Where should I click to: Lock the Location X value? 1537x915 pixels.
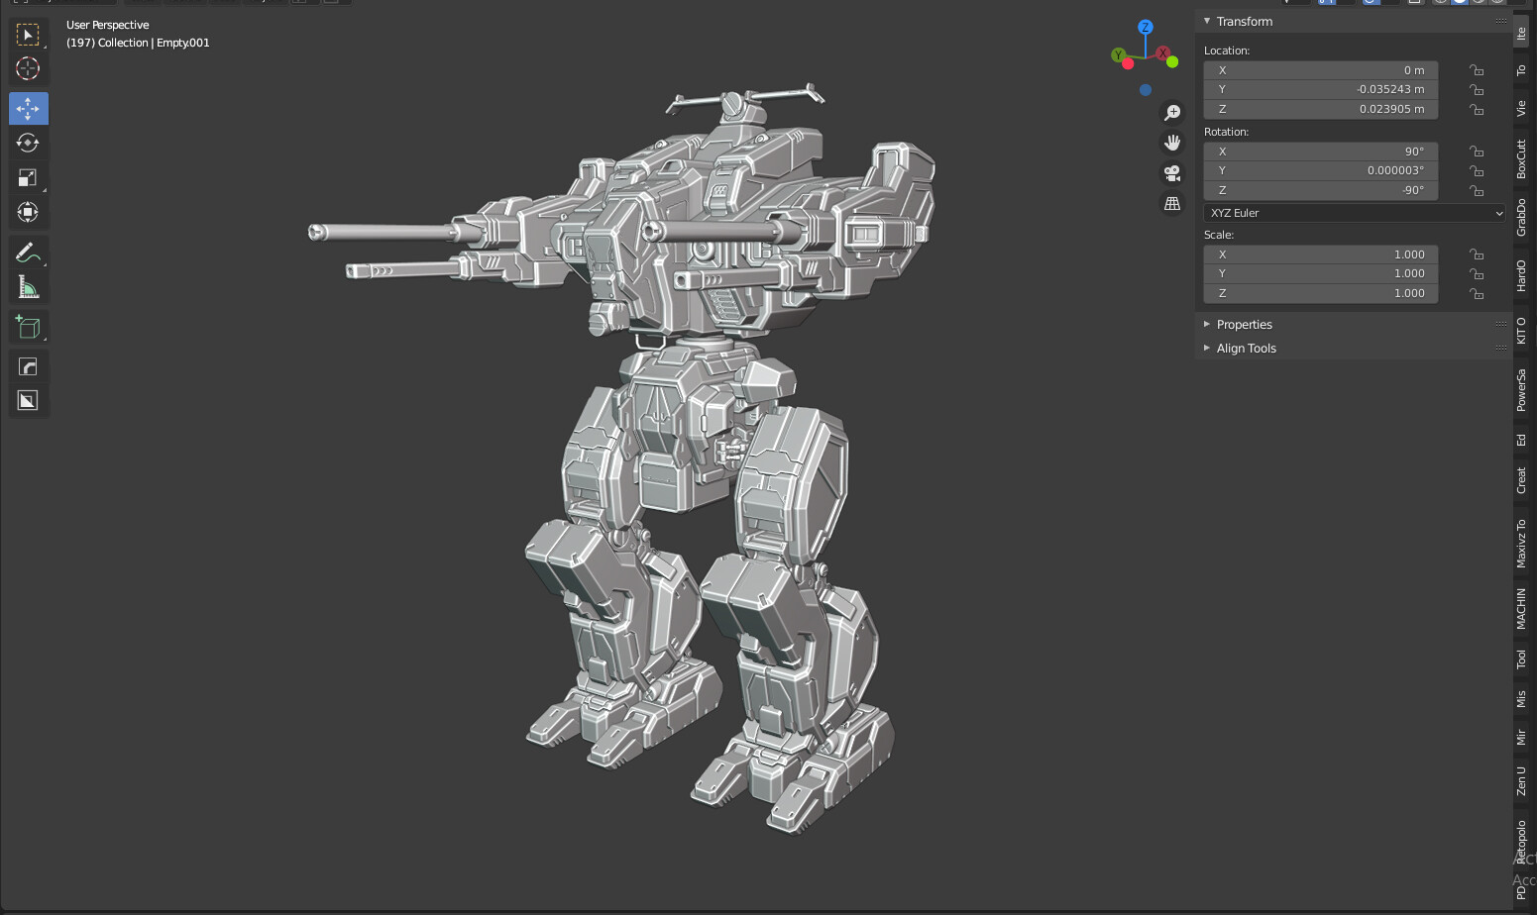coord(1477,70)
